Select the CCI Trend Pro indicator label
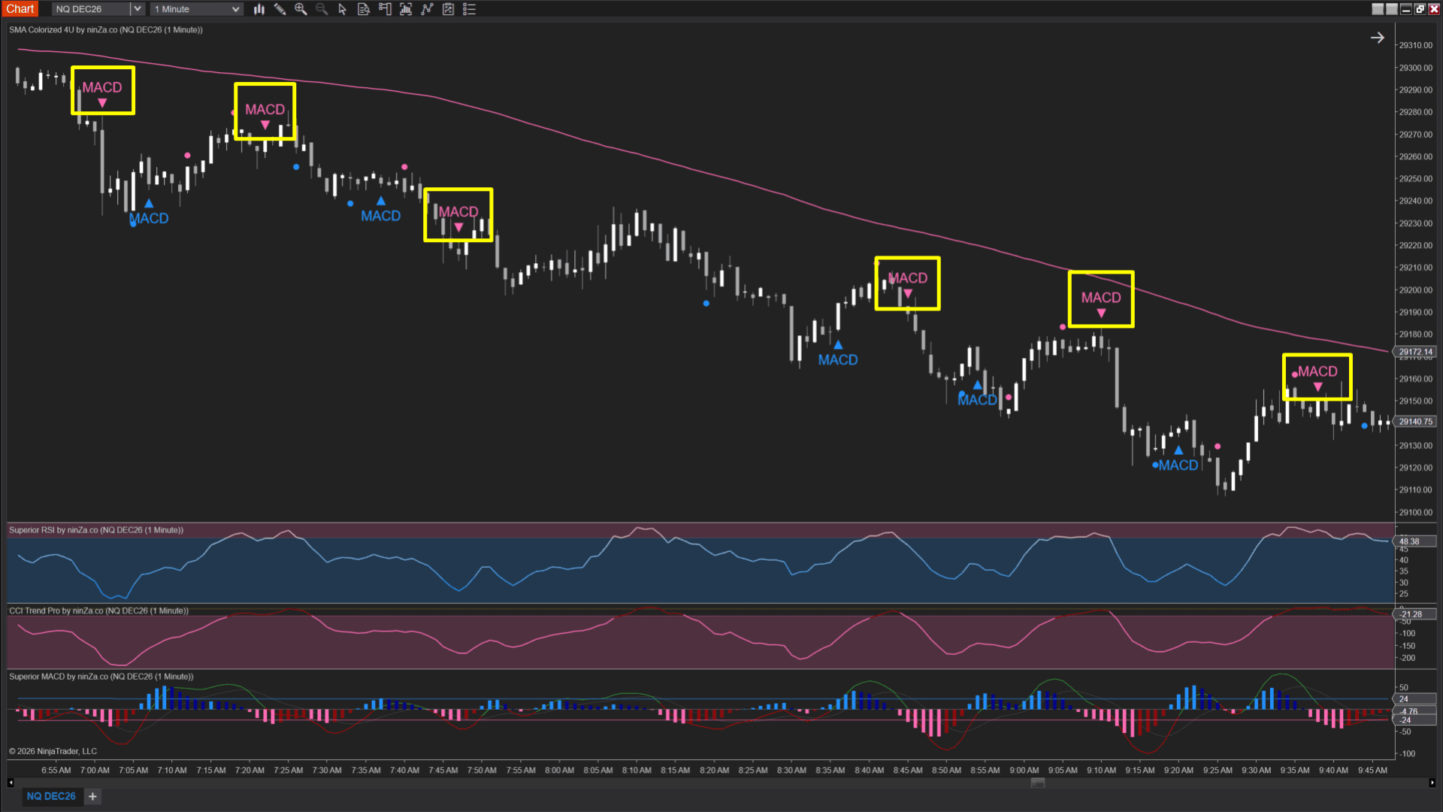Viewport: 1443px width, 812px height. point(98,611)
